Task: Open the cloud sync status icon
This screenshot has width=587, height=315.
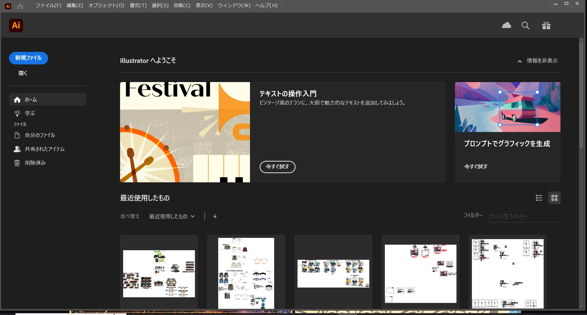Action: tap(506, 25)
